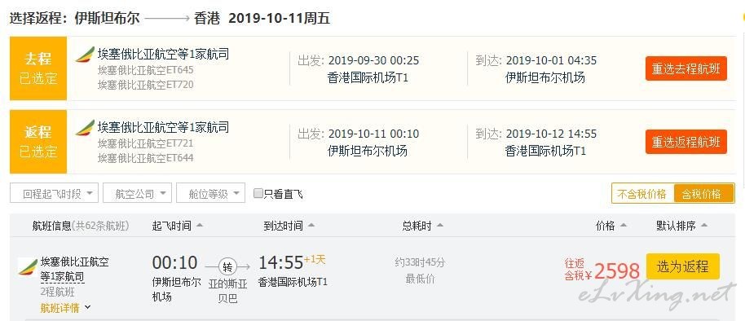Switch to 不含税价格 option
Viewport: 745px width, 321px height.
642,194
